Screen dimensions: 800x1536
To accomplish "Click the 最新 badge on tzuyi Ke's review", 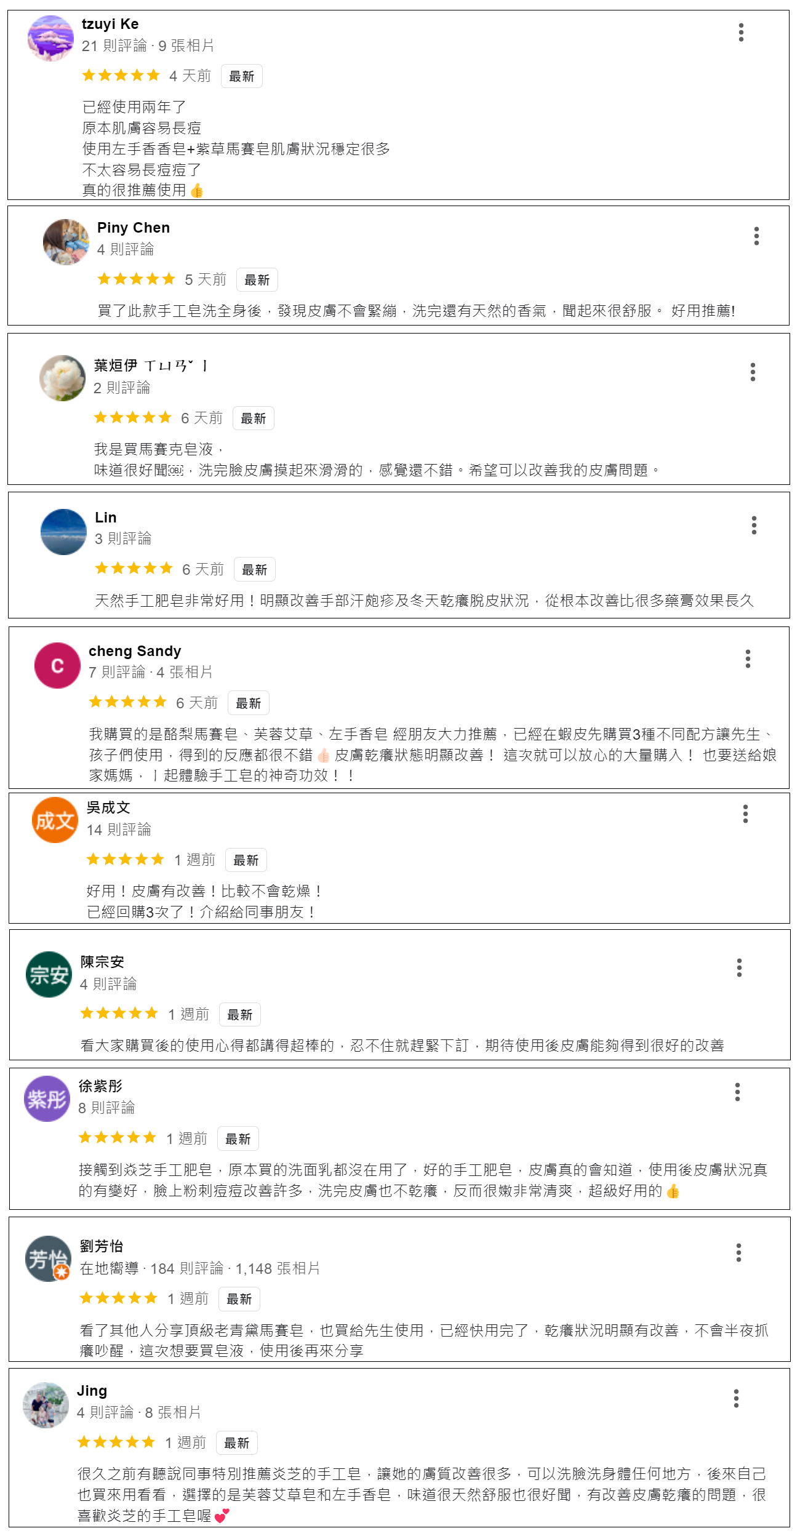I will pos(241,76).
